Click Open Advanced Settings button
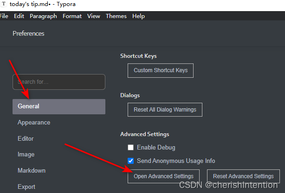This screenshot has width=285, height=193. pos(163,176)
